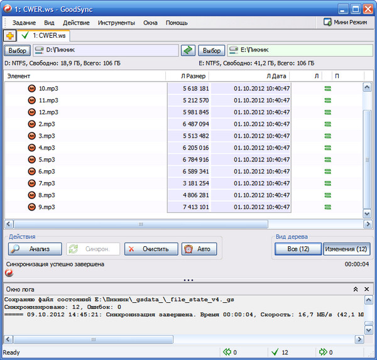Switch tree view to Изменения (12)
The image size is (377, 360).
(346, 249)
